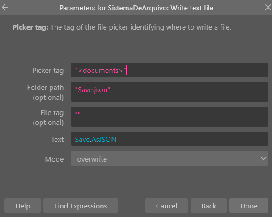Click the Text parameter label
Viewport: 272px width, 217px height.
pos(57,140)
